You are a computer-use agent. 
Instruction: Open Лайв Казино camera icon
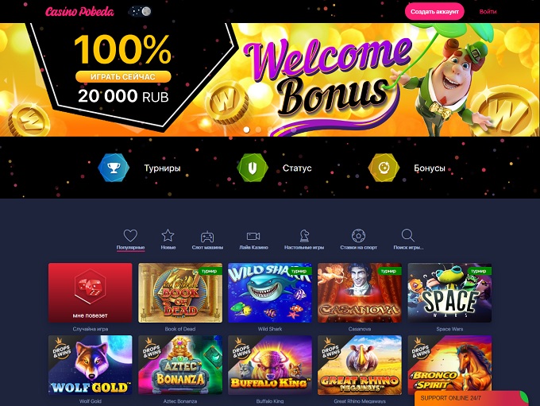[x=253, y=236]
